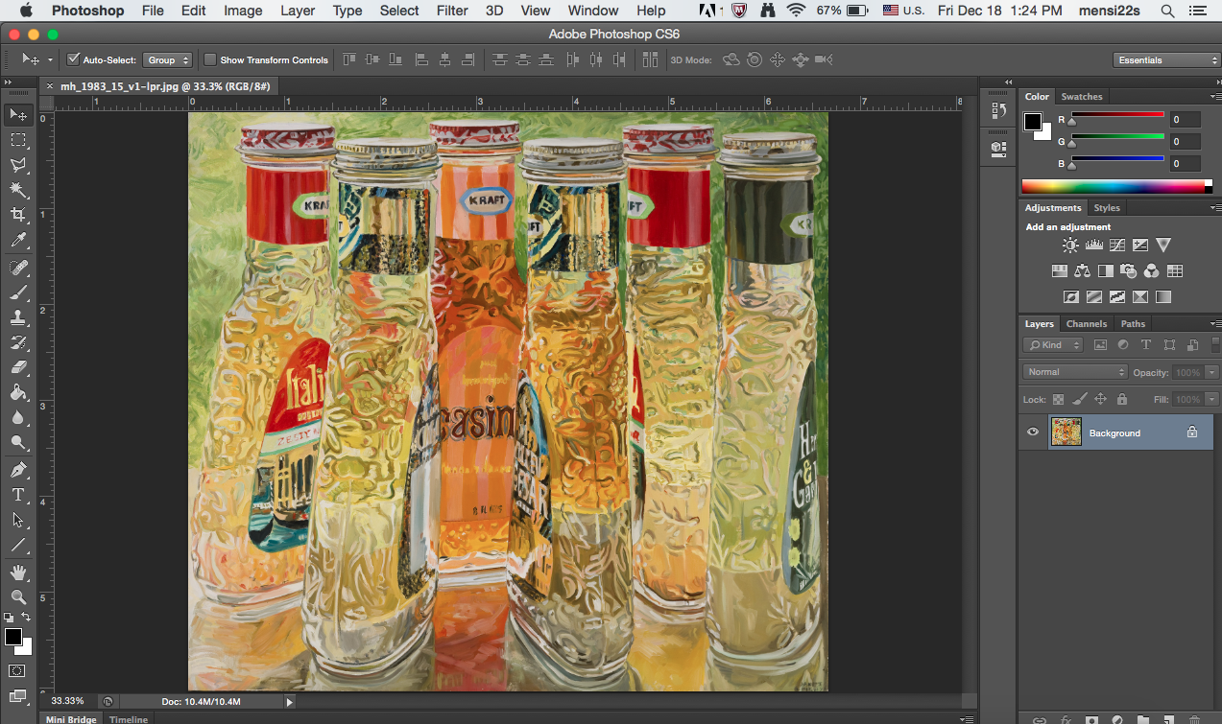This screenshot has height=724, width=1222.
Task: Open the Timeline panel tab
Action: 129,719
